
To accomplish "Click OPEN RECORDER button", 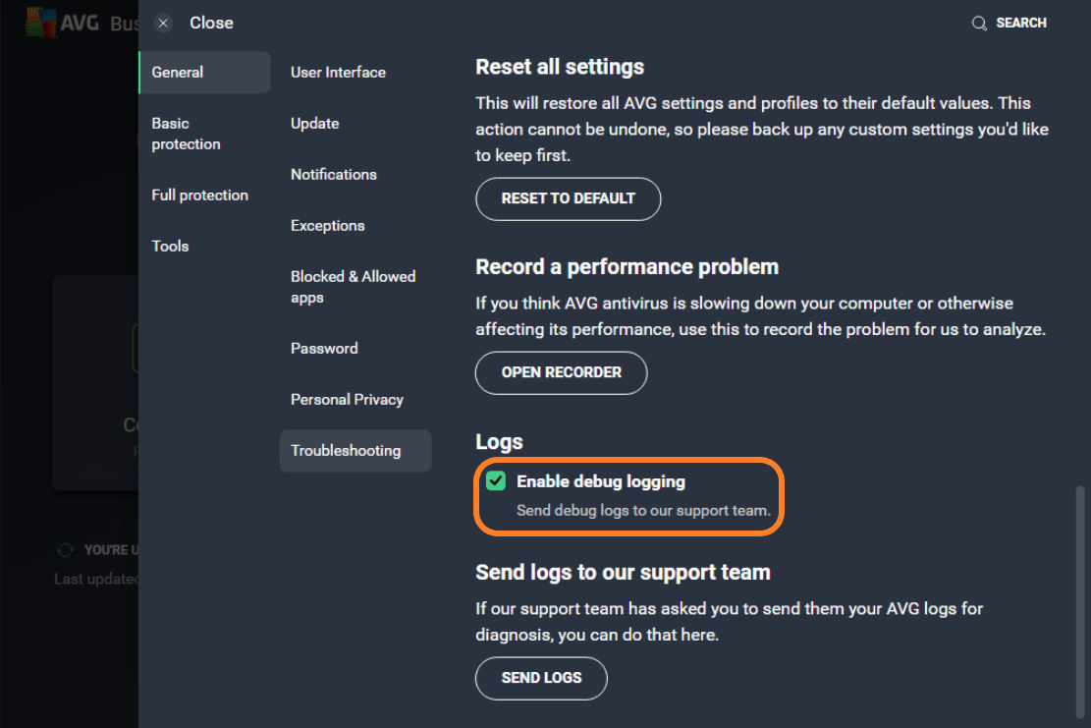I will (561, 373).
